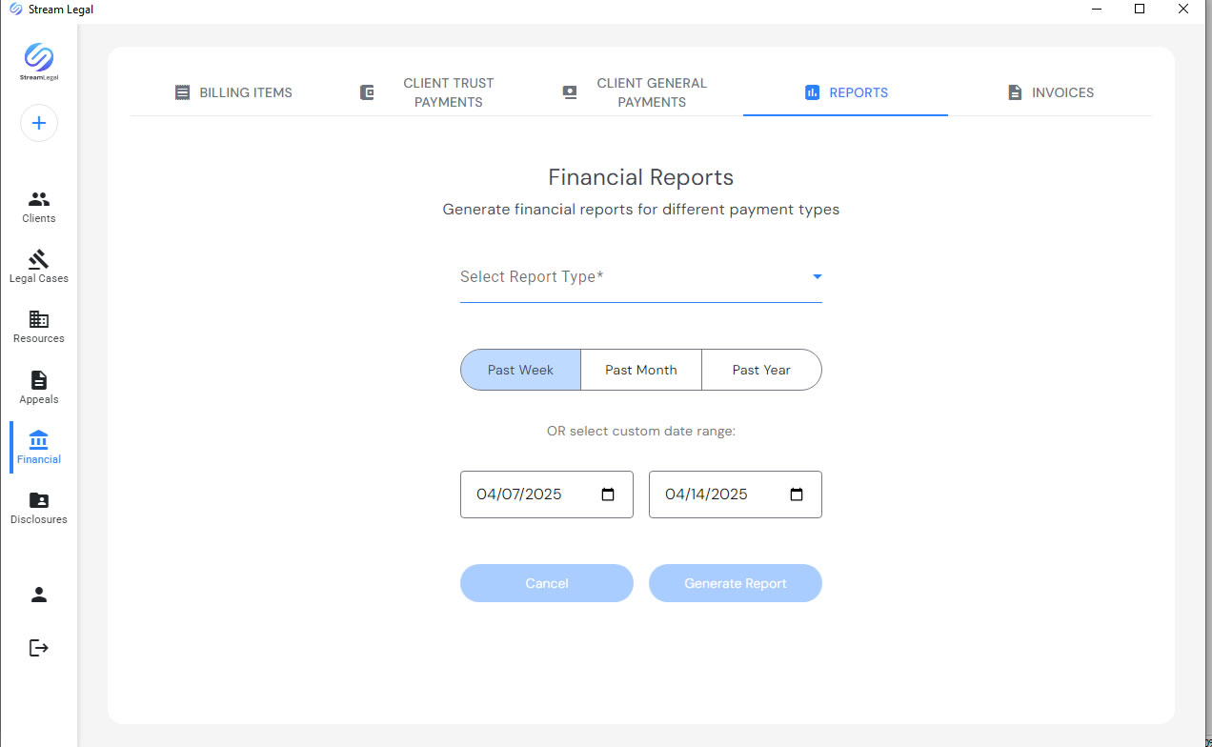Maximize the Stream Legal window
The width and height of the screenshot is (1212, 747).
tap(1140, 10)
